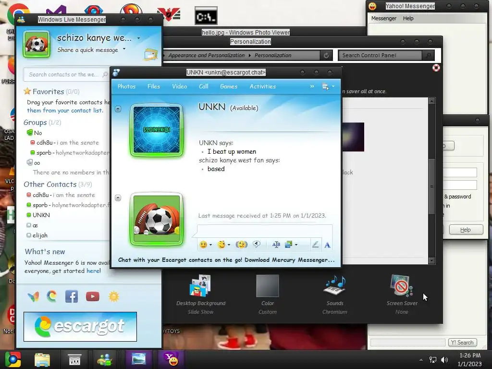Collapse UNKN's display picture with arrow
The image size is (492, 369).
click(118, 109)
